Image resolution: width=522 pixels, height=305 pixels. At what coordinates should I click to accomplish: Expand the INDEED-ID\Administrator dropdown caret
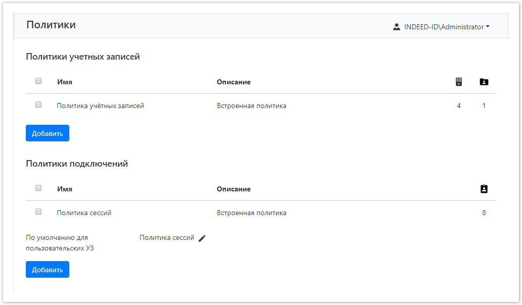488,27
